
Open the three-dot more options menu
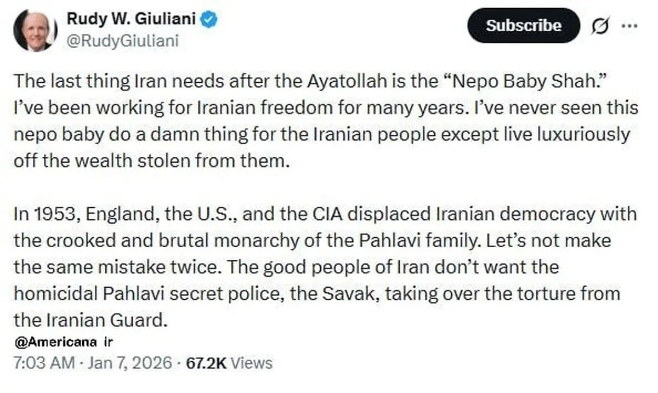click(629, 26)
